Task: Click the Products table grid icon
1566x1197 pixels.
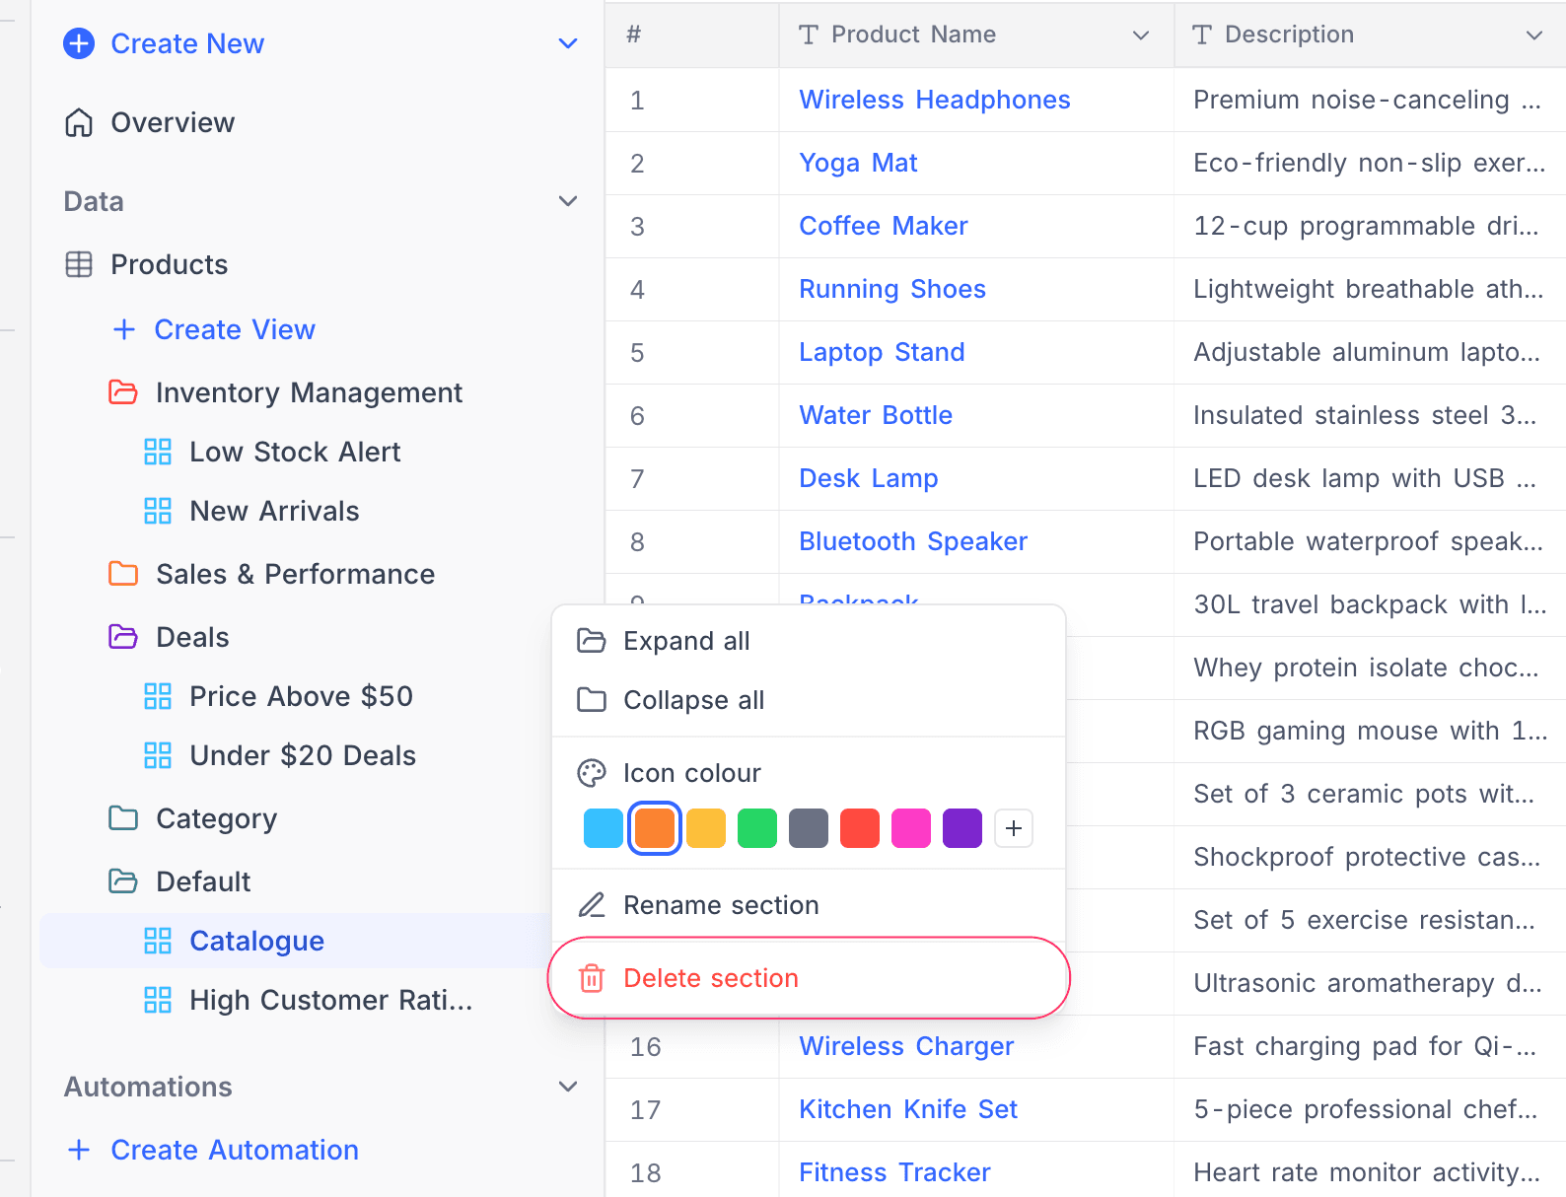Action: tap(79, 264)
